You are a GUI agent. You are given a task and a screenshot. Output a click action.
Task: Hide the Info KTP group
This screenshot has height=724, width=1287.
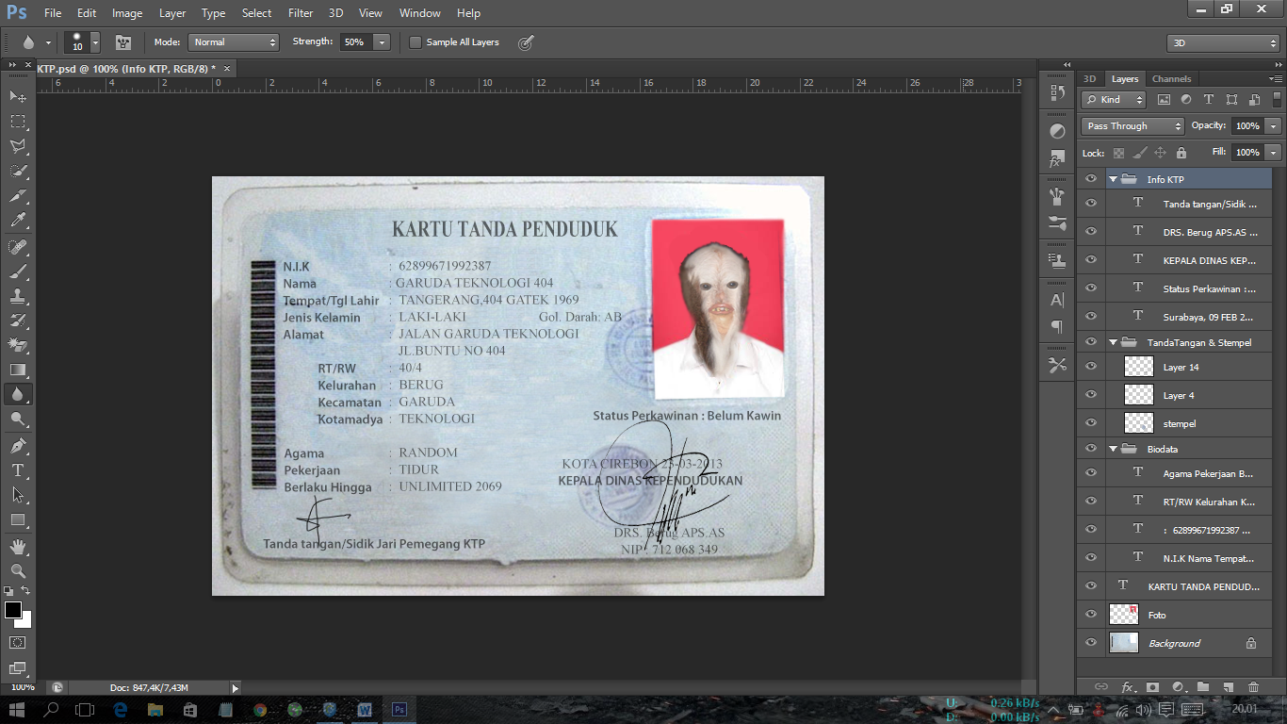tap(1091, 179)
